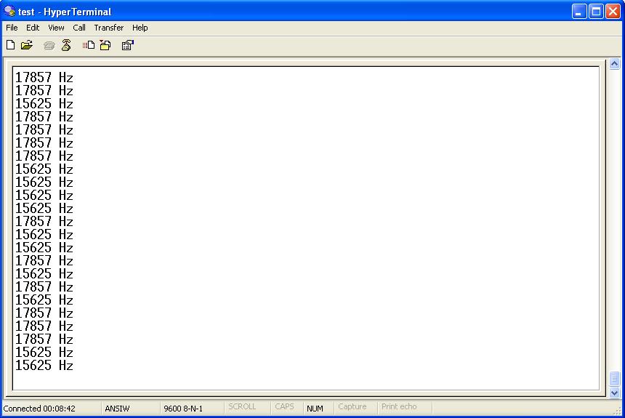This screenshot has height=418, width=625.
Task: Open the Transfer menu
Action: coord(109,28)
